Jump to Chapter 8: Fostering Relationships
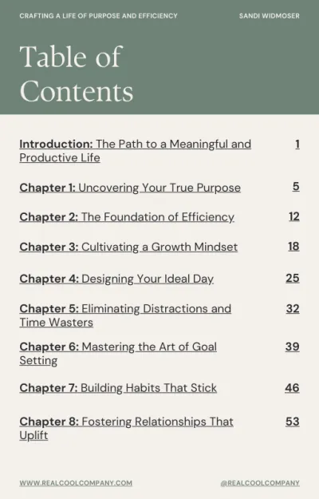 (126, 429)
